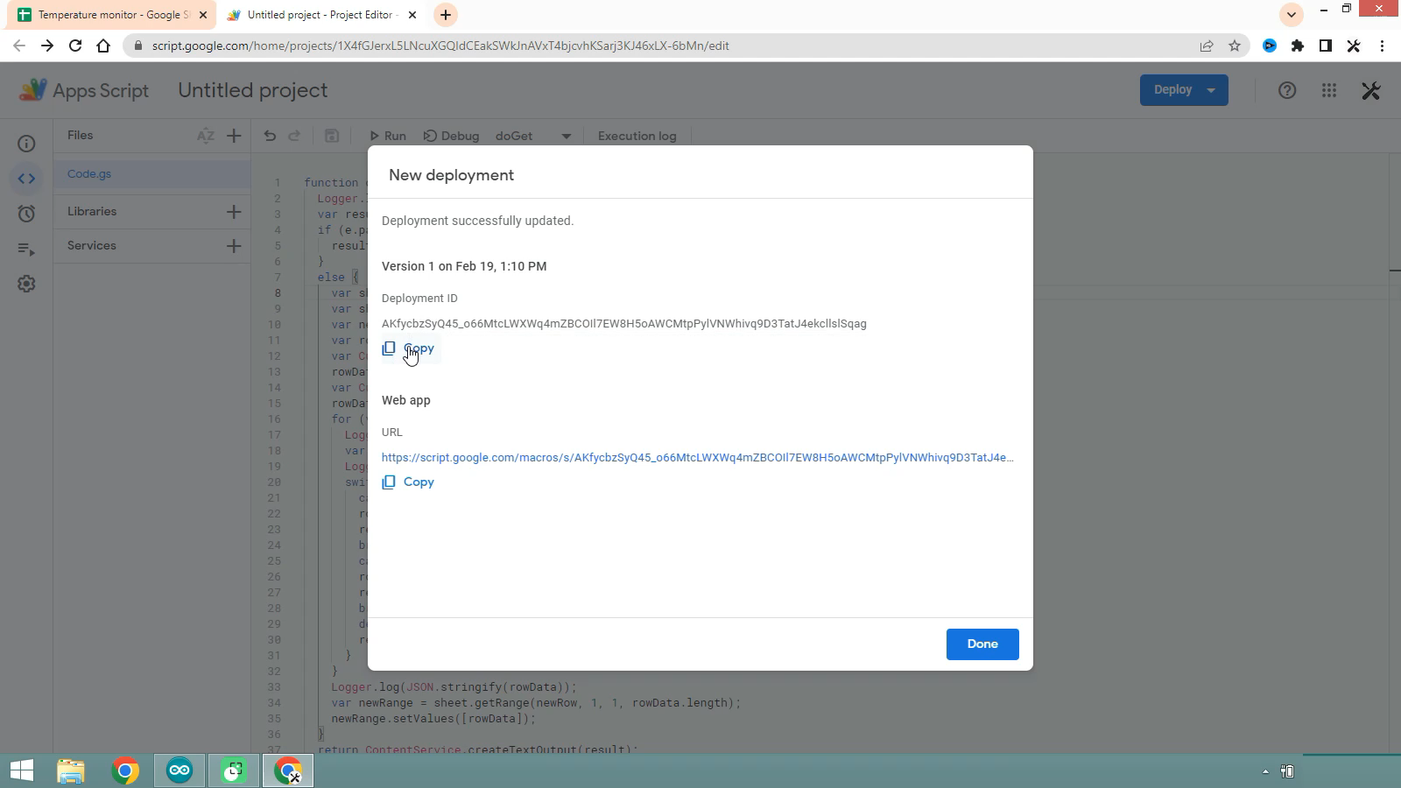Add a new file with plus icon
1401x788 pixels.
[234, 136]
